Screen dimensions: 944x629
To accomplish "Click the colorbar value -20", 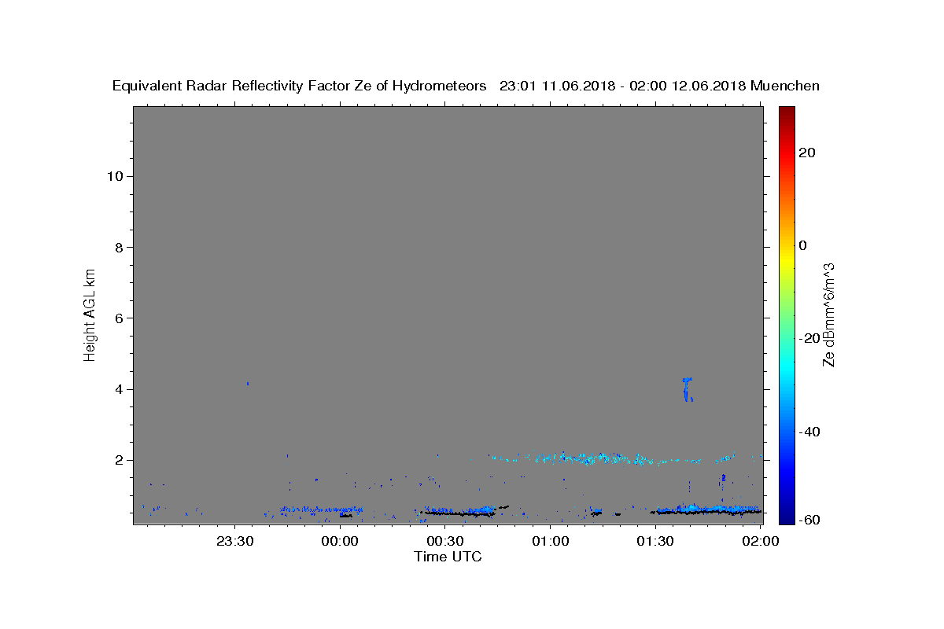I will tap(809, 338).
